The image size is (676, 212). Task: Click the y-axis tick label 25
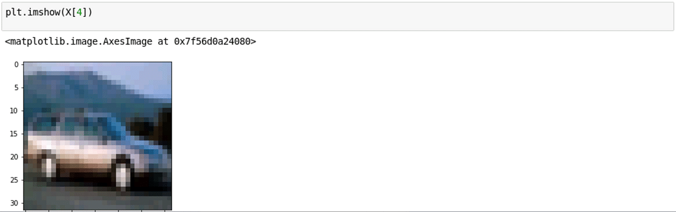[x=14, y=180]
